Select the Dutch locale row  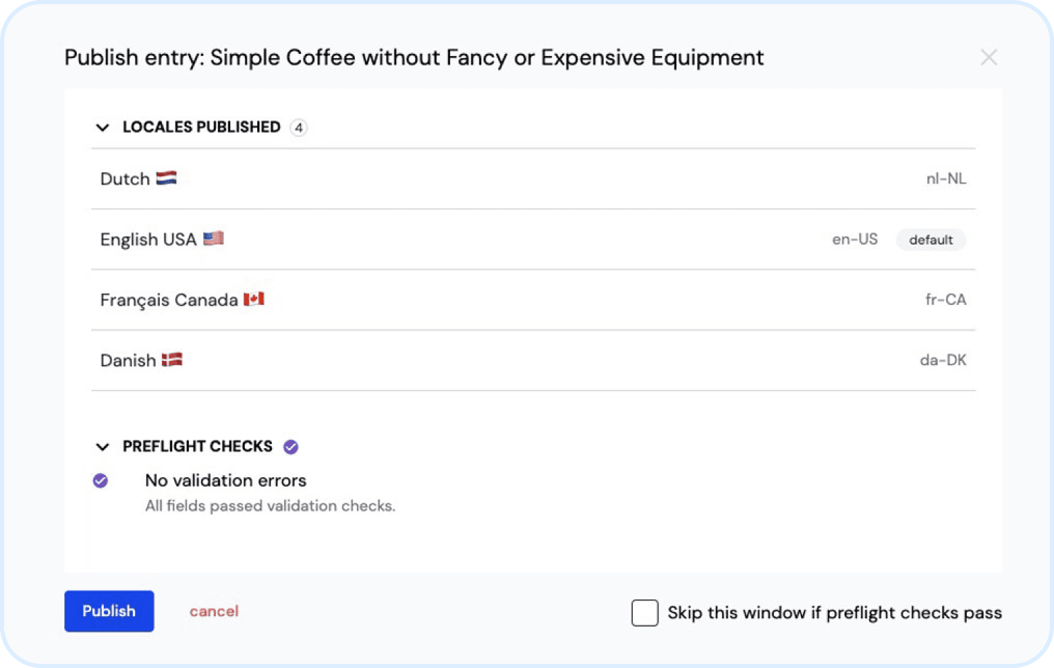click(x=533, y=179)
